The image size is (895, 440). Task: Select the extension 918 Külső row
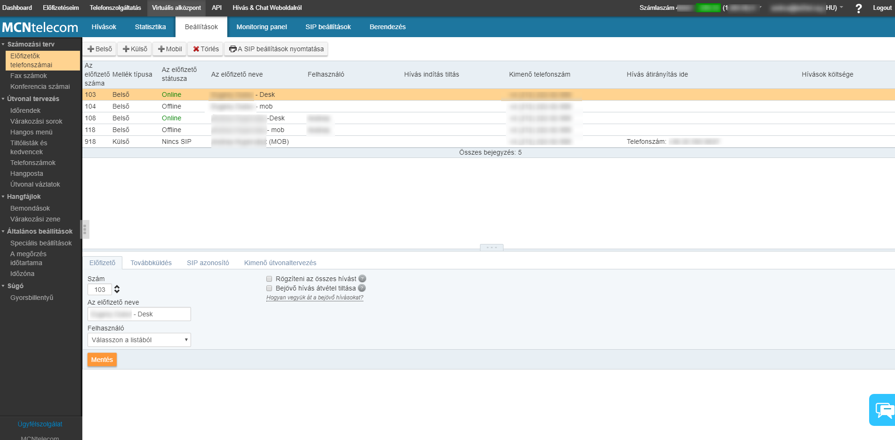click(x=488, y=141)
